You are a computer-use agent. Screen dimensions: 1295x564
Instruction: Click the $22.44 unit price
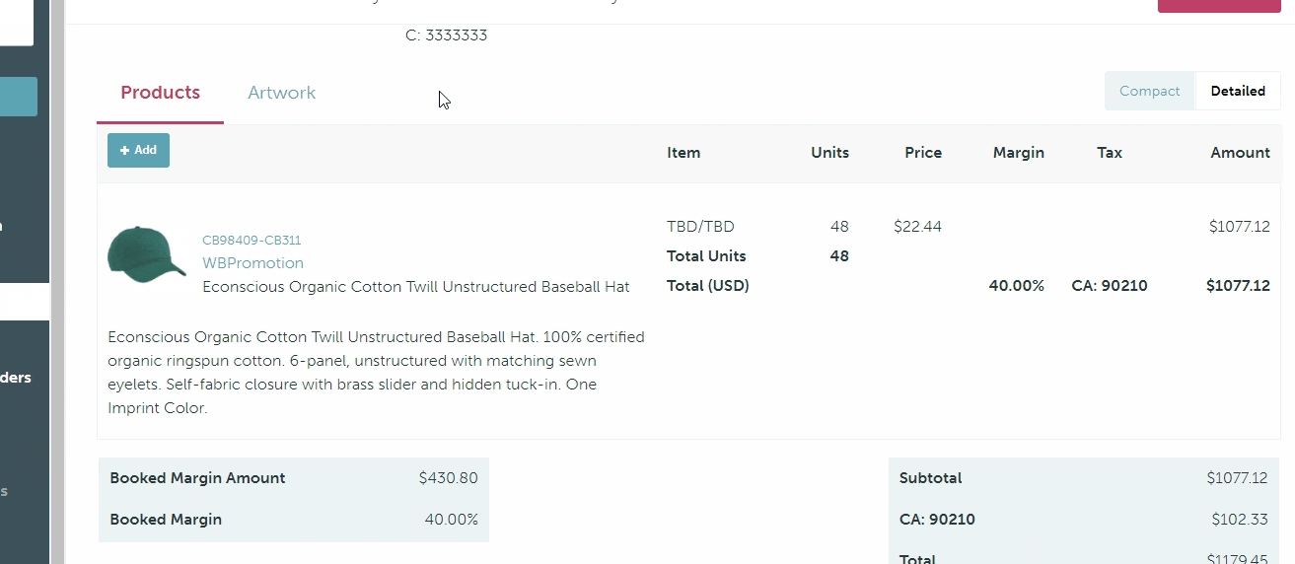[917, 227]
